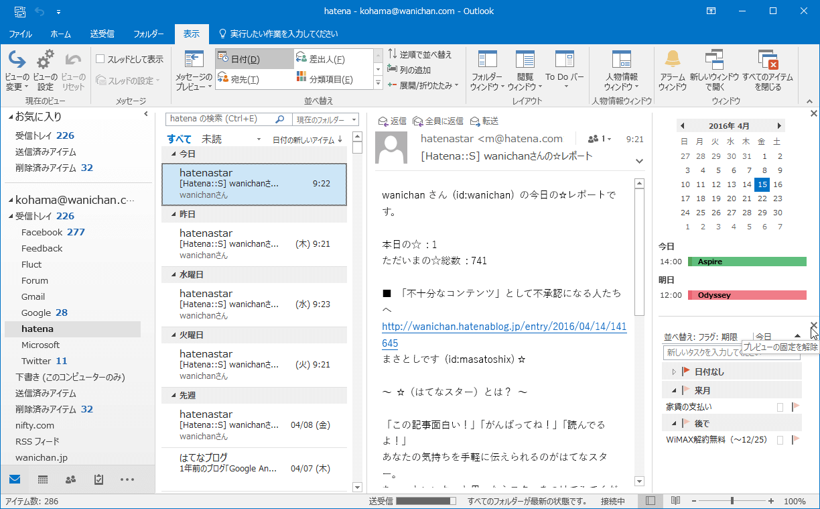The image size is (820, 509).
Task: Click the zoom in plus button
Action: coord(771,501)
